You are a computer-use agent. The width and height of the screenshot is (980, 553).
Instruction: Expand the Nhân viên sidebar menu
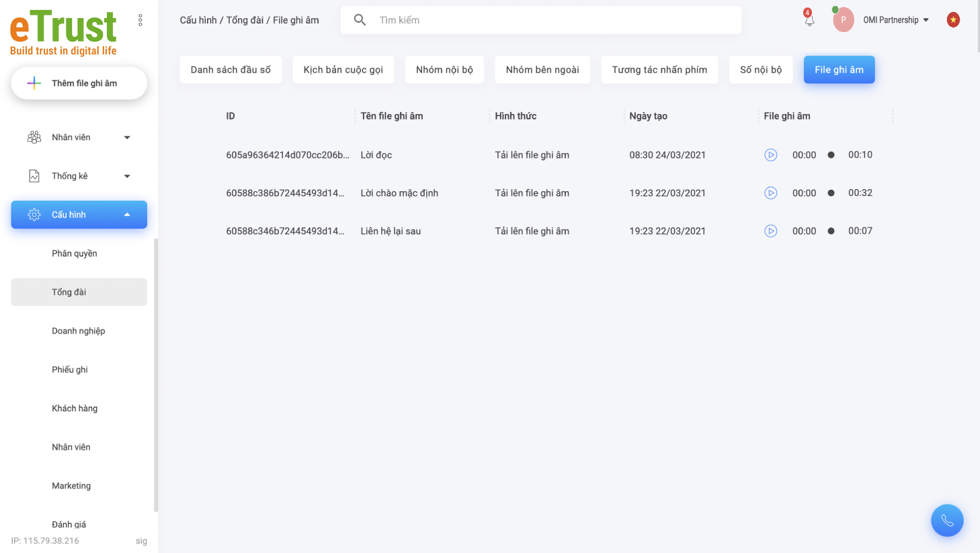pos(79,138)
